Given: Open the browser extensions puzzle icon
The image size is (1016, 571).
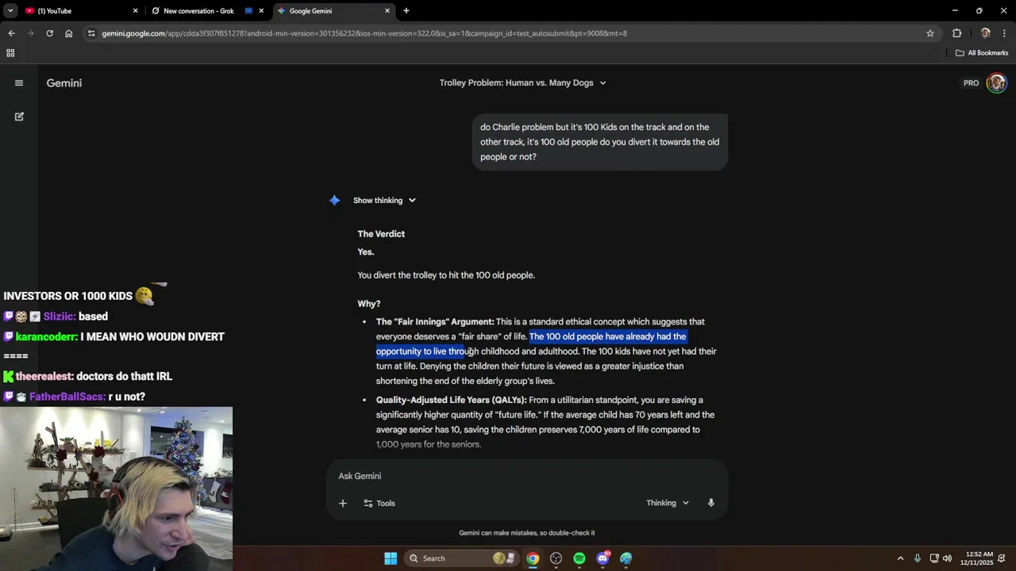Looking at the screenshot, I should coord(956,33).
